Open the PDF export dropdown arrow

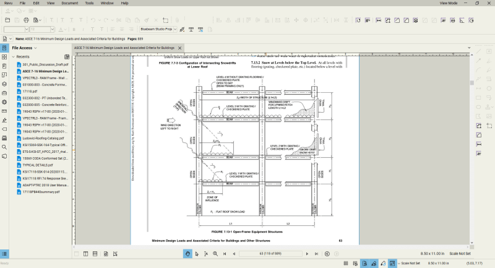click(x=40, y=20)
